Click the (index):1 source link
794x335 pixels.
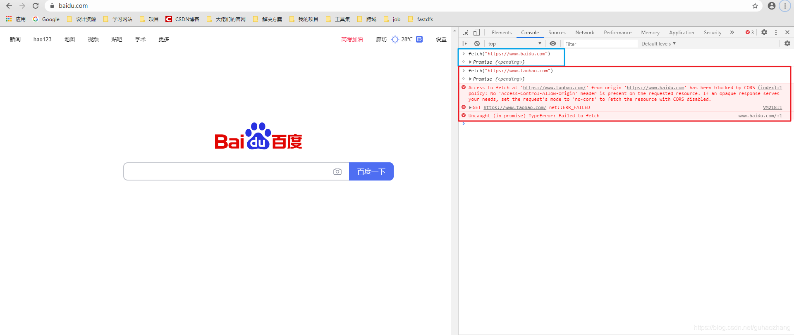pos(770,88)
